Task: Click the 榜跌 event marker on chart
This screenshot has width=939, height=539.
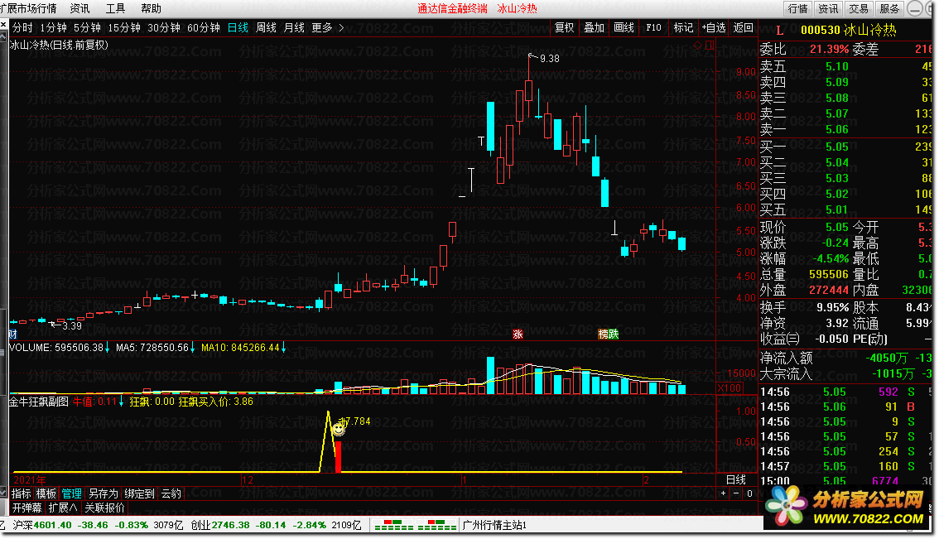Action: click(609, 334)
